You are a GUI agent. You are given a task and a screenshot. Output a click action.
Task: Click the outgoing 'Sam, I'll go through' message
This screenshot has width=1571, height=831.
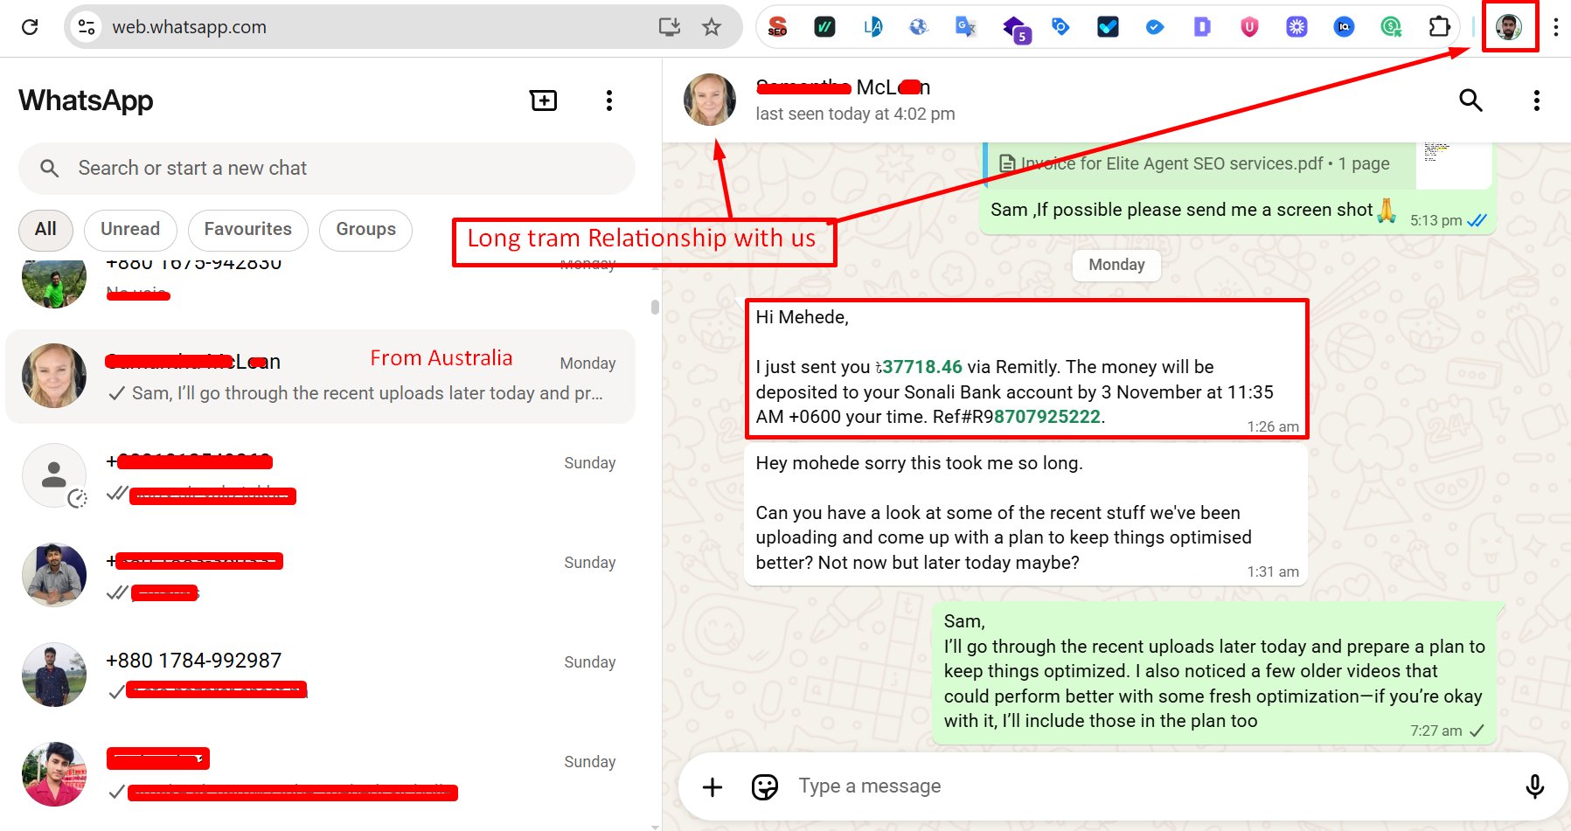1213,673
